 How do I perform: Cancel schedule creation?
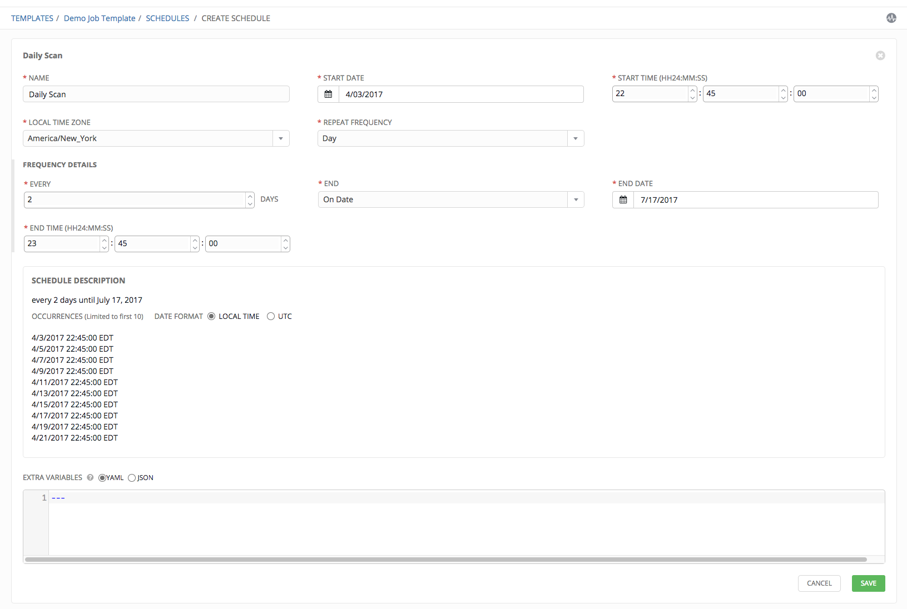[819, 583]
